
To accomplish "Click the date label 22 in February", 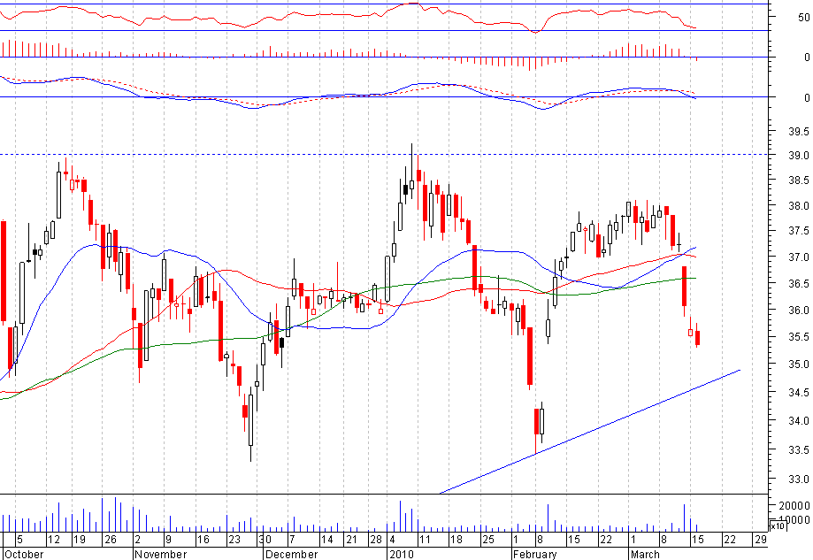I will (606, 540).
